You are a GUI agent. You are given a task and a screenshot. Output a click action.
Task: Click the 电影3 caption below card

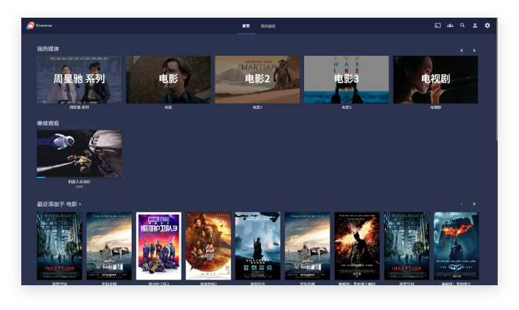[x=347, y=108]
